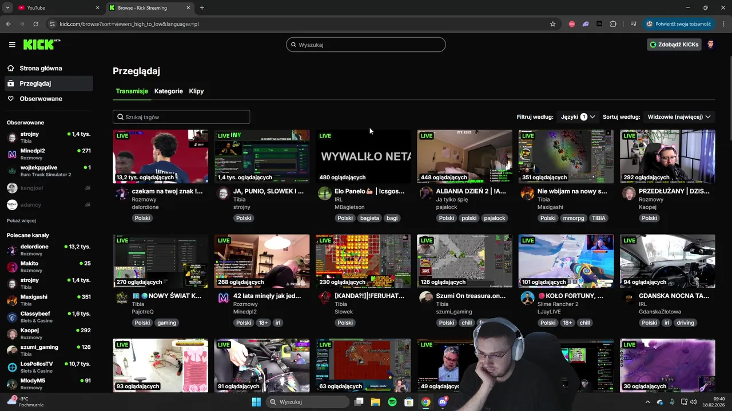Open the Windows Start menu
The width and height of the screenshot is (732, 411).
coord(256,402)
